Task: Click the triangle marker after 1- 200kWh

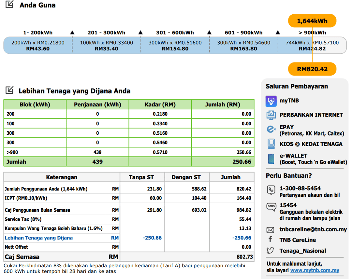Action: coord(72,33)
